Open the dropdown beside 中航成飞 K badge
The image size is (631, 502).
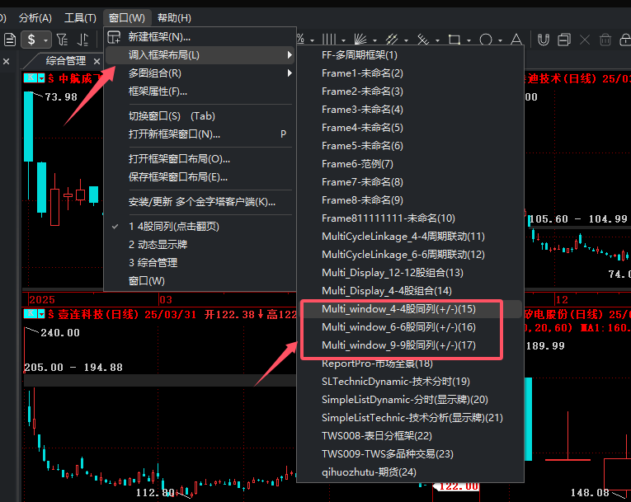(41, 78)
